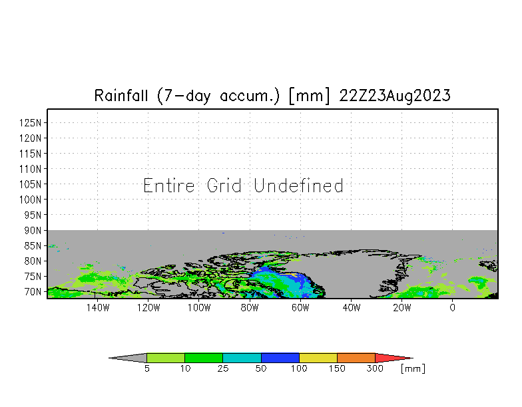
Task: Click the 0 longitude label
Action: (x=453, y=308)
